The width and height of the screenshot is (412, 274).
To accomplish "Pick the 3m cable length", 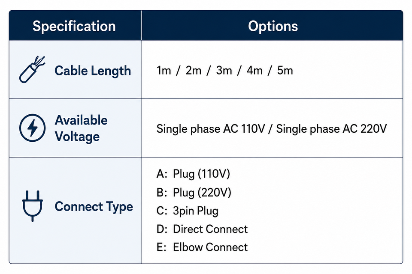I will tap(224, 71).
